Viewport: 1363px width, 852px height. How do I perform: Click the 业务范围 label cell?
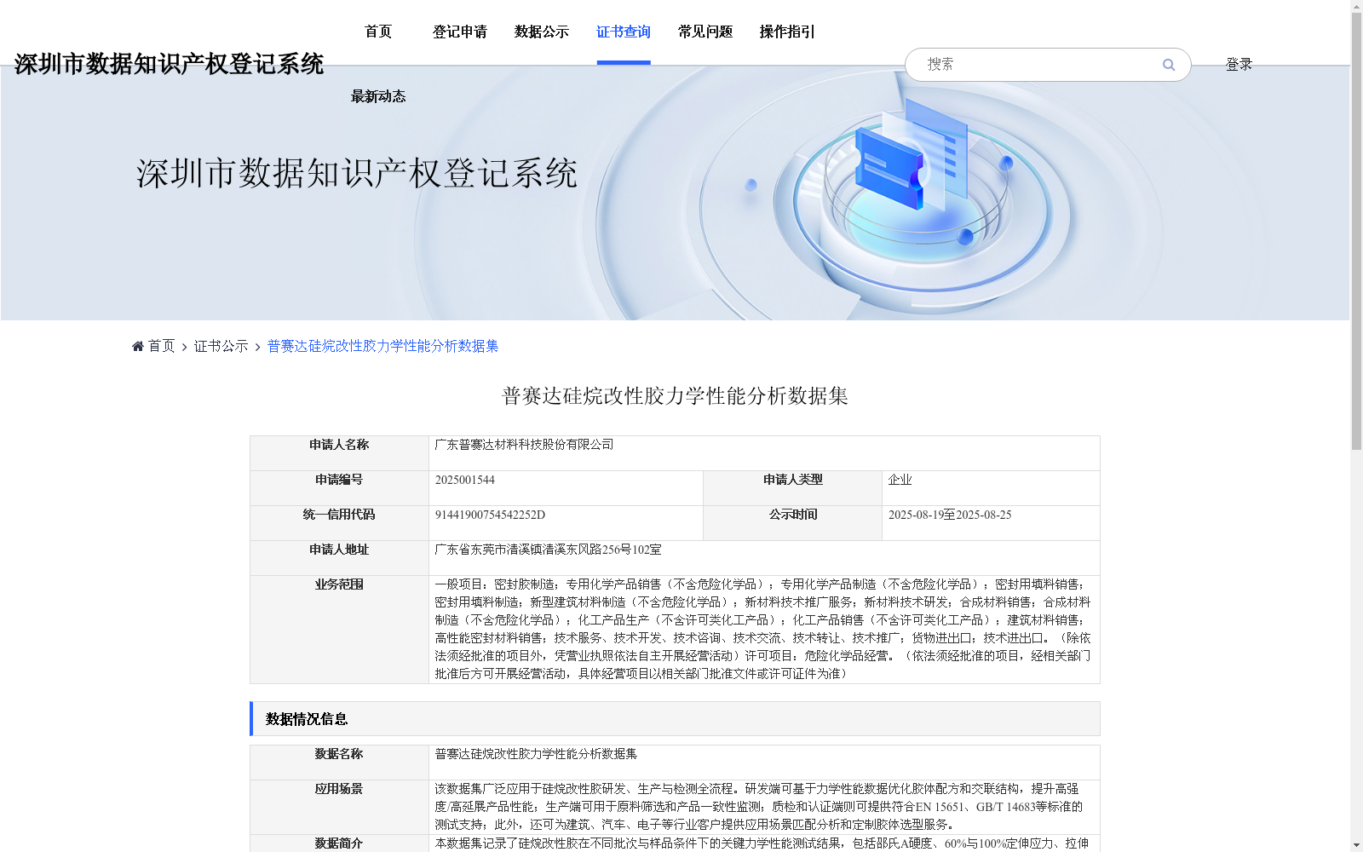click(339, 630)
